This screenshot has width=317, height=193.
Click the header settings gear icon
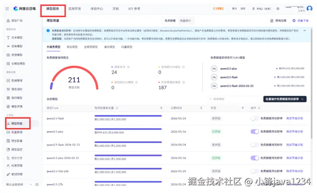click(278, 9)
